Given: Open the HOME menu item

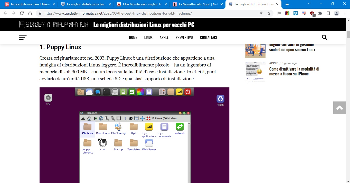Looking at the screenshot, I should (133, 37).
